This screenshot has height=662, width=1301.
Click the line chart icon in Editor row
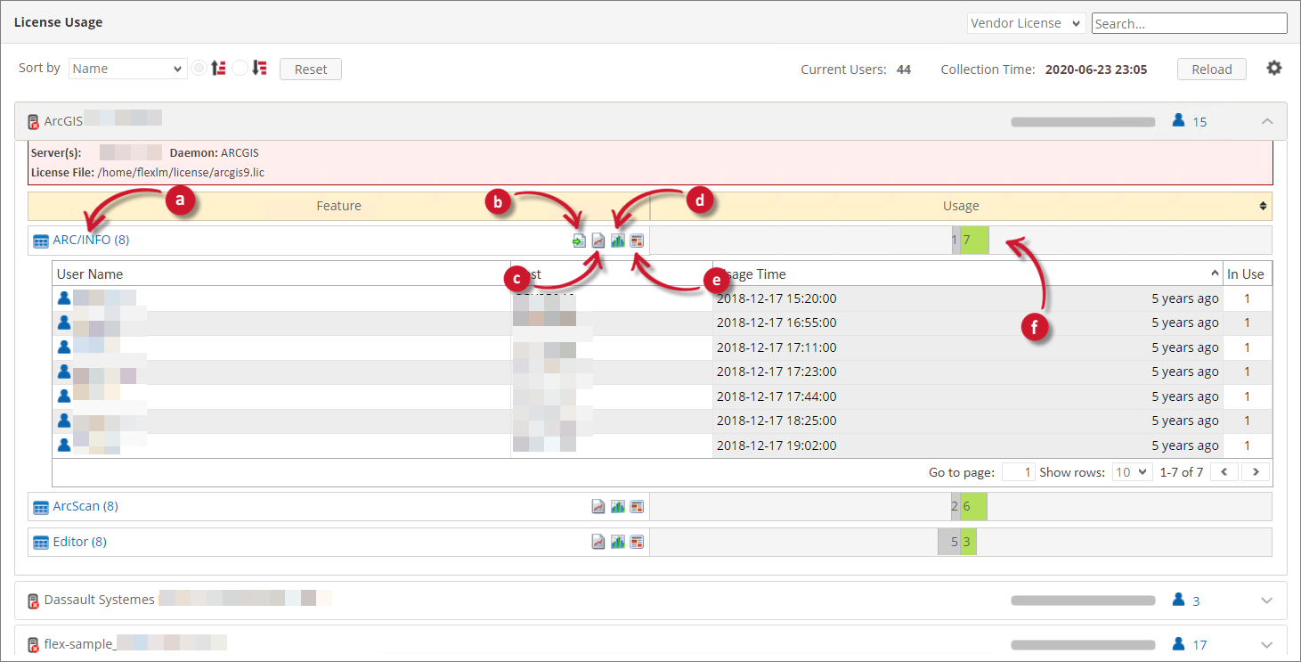pos(598,542)
